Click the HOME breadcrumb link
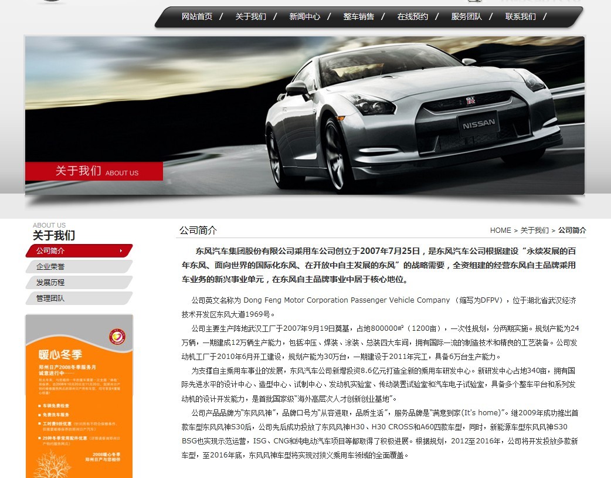The height and width of the screenshot is (478, 611). pyautogui.click(x=500, y=230)
